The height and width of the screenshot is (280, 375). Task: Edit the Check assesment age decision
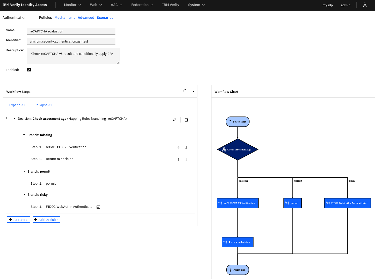click(x=175, y=120)
